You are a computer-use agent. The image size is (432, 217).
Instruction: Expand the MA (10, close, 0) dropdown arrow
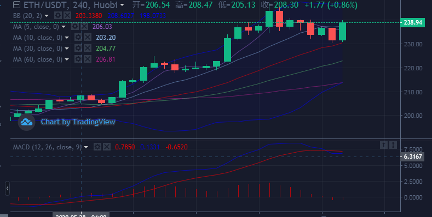tap(67, 38)
